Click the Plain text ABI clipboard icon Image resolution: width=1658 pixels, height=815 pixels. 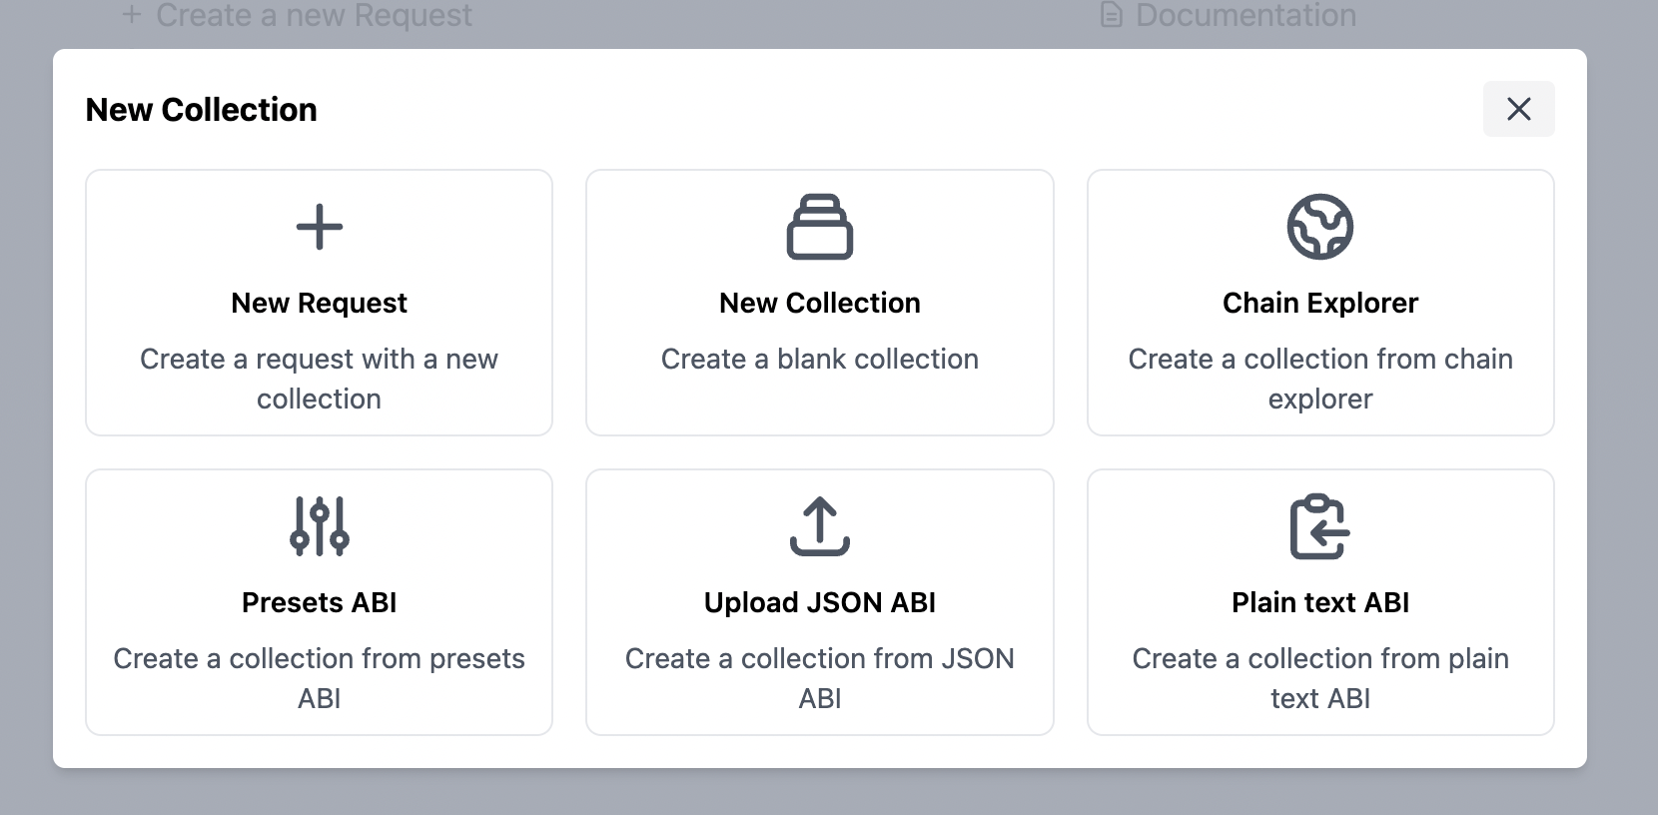point(1320,526)
